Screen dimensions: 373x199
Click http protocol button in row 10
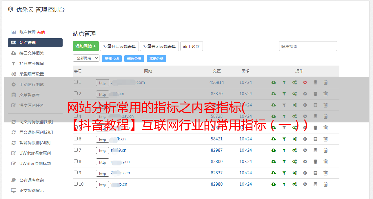click(103, 185)
